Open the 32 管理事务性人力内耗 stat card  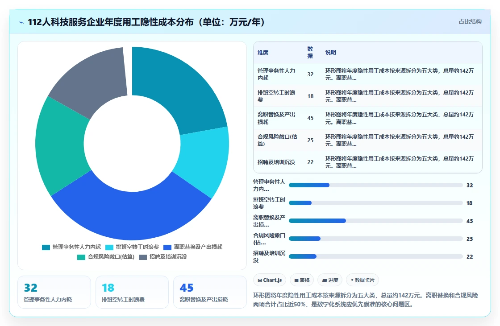tap(54, 292)
